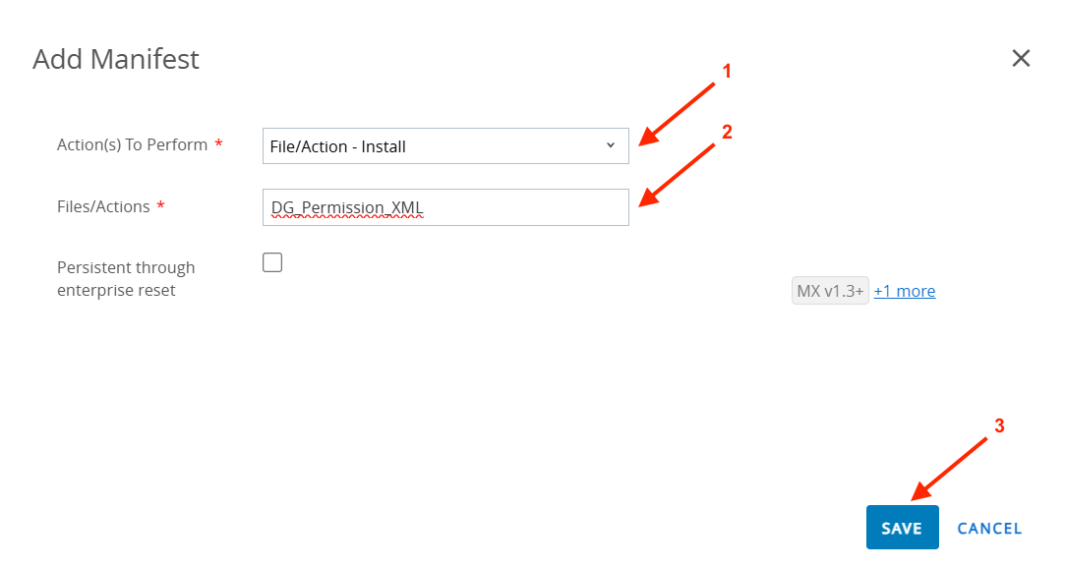
Task: Click the red number 3 annotation
Action: click(x=999, y=425)
